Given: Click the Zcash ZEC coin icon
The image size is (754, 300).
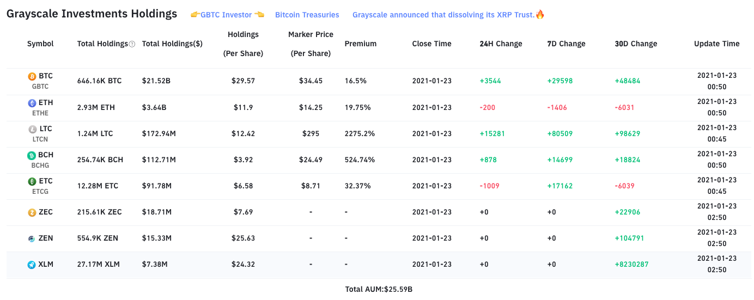Looking at the screenshot, I should (x=32, y=212).
